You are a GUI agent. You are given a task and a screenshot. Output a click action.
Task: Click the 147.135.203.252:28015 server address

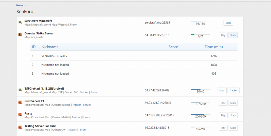click(x=160, y=115)
